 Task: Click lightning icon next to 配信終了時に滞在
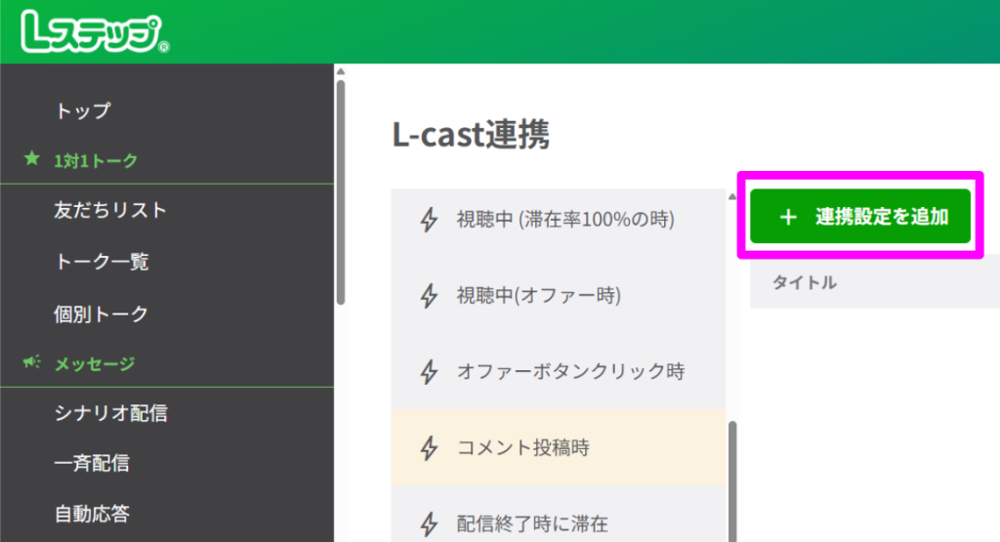pyautogui.click(x=428, y=523)
